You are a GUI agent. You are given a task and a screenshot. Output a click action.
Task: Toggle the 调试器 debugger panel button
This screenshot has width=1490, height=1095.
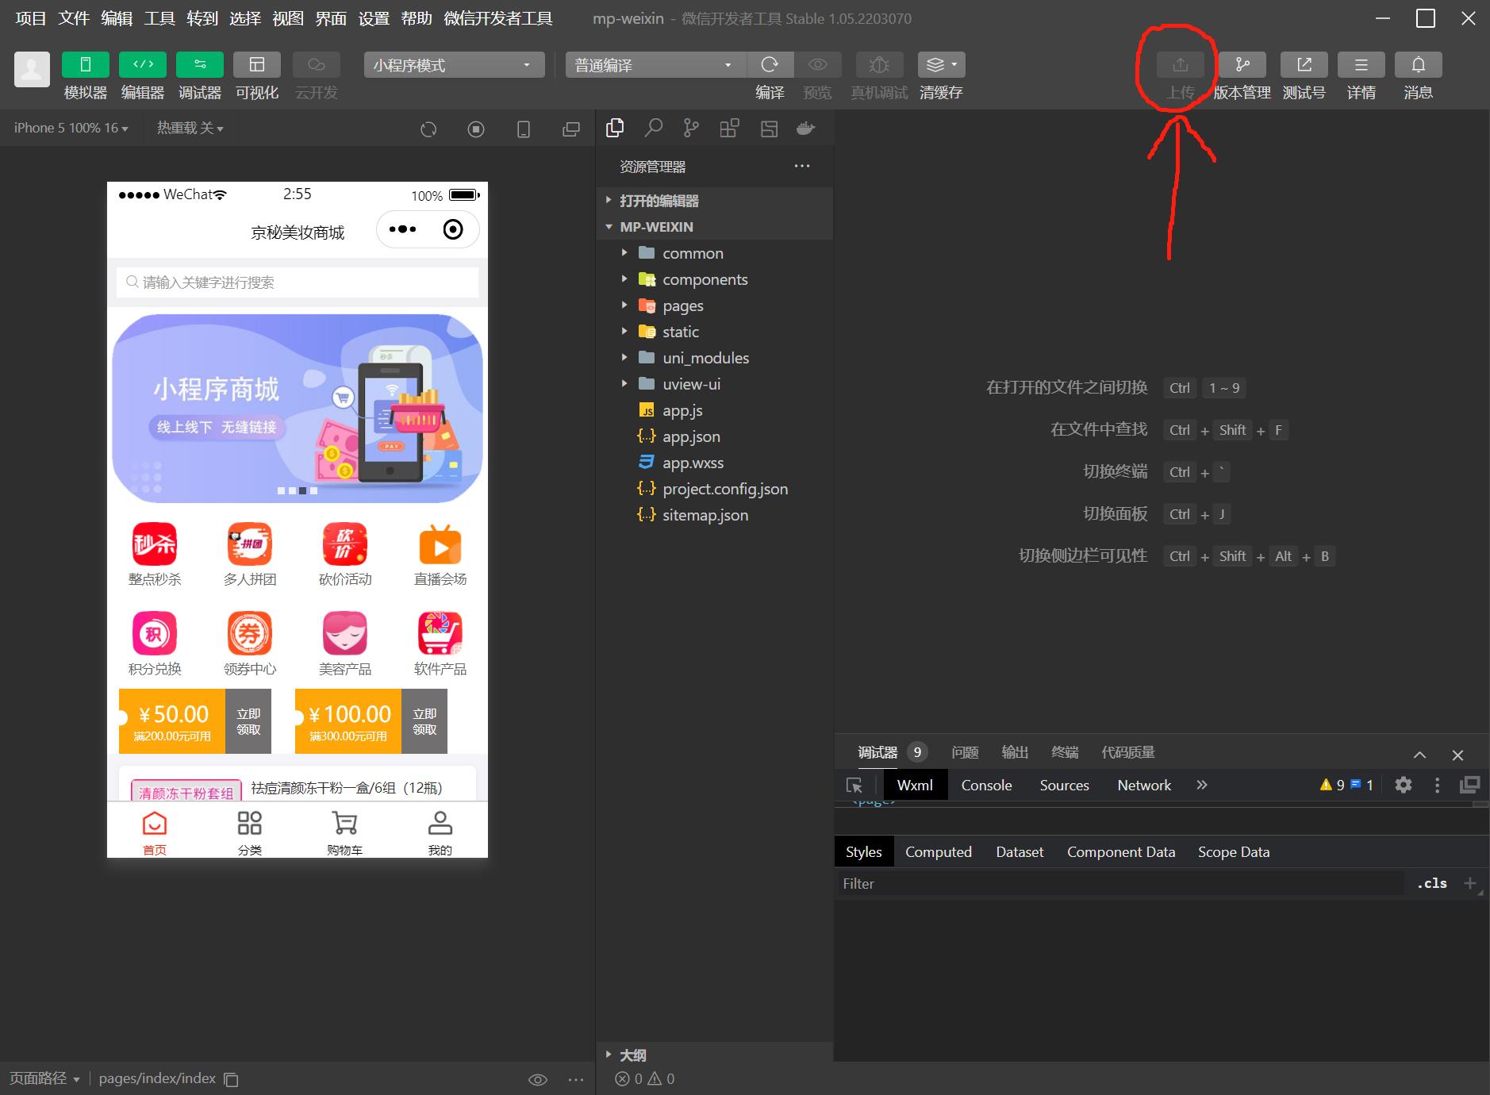(200, 64)
